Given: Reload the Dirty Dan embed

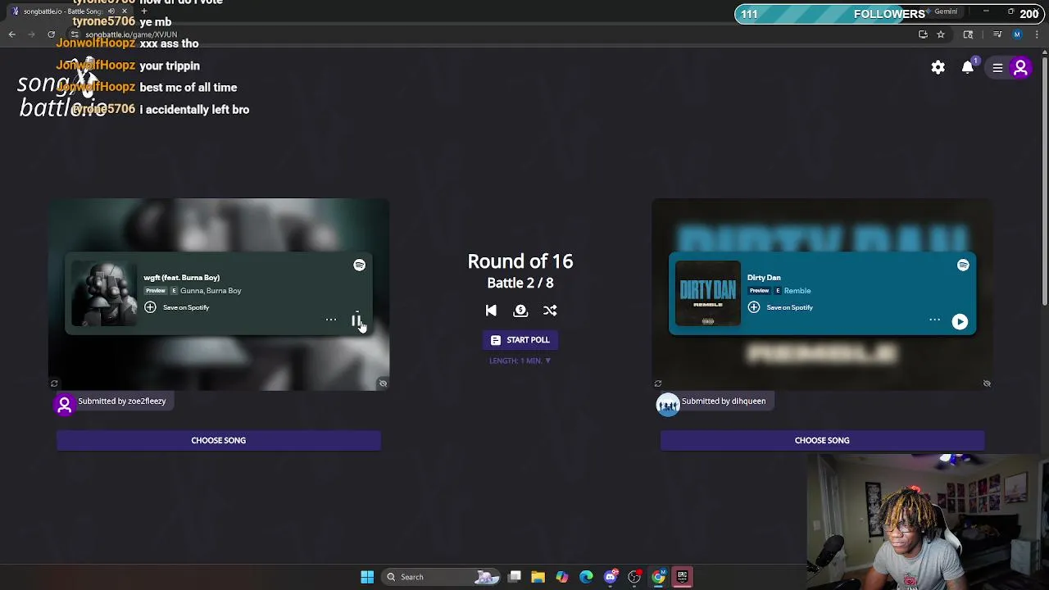Looking at the screenshot, I should (657, 383).
